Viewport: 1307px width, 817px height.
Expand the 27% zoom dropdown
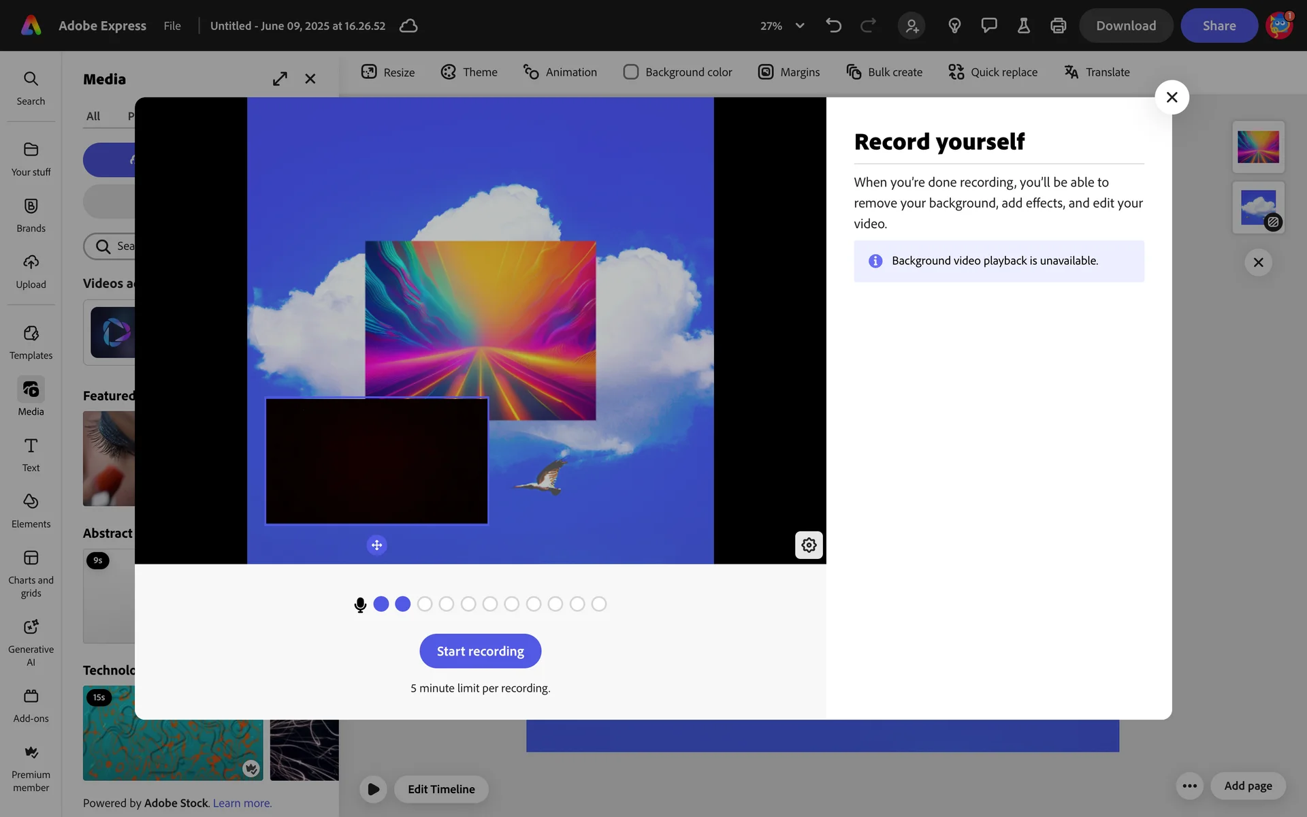click(800, 26)
